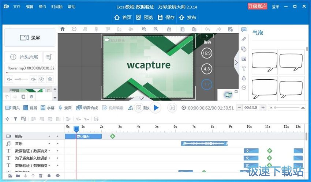Toggle lock icon at timeline bottom
Viewport: 311px width, 182px height.
[x=49, y=176]
